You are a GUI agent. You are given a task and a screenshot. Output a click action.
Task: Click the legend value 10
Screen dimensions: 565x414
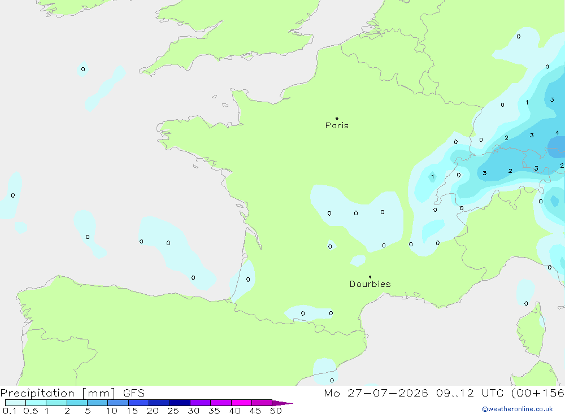pyautogui.click(x=111, y=411)
